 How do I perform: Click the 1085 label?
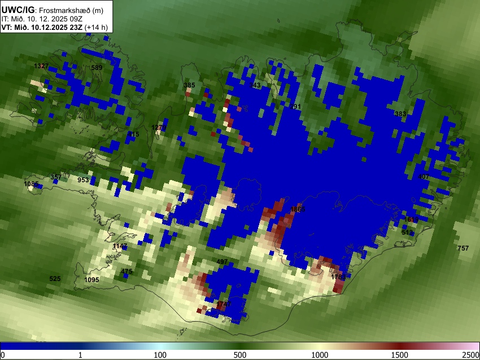pyautogui.click(x=31, y=184)
